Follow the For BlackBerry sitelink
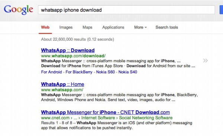Image resolution: width=223 pixels, height=136 pixels. click(x=79, y=72)
